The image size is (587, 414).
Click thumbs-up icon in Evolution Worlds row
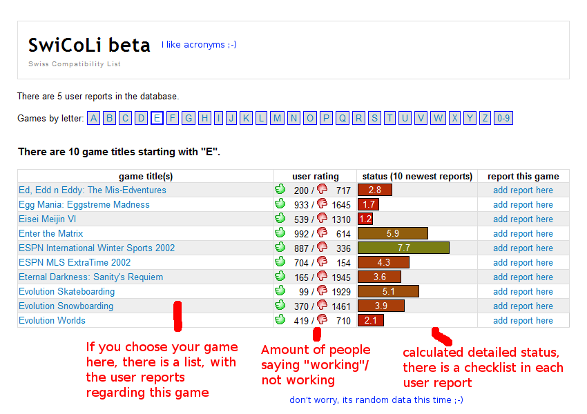coord(280,319)
